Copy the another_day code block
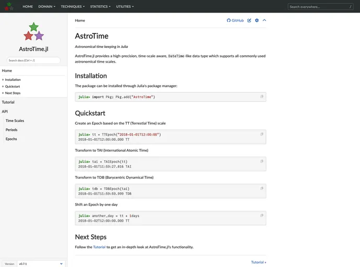The height and width of the screenshot is (267, 360). tap(262, 215)
